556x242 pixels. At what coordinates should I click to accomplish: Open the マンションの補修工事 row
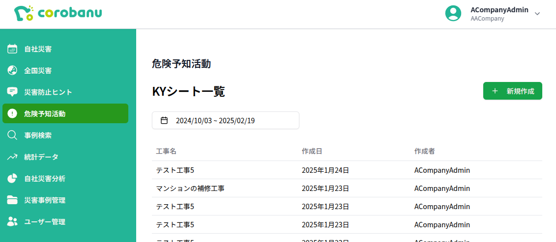click(347, 188)
